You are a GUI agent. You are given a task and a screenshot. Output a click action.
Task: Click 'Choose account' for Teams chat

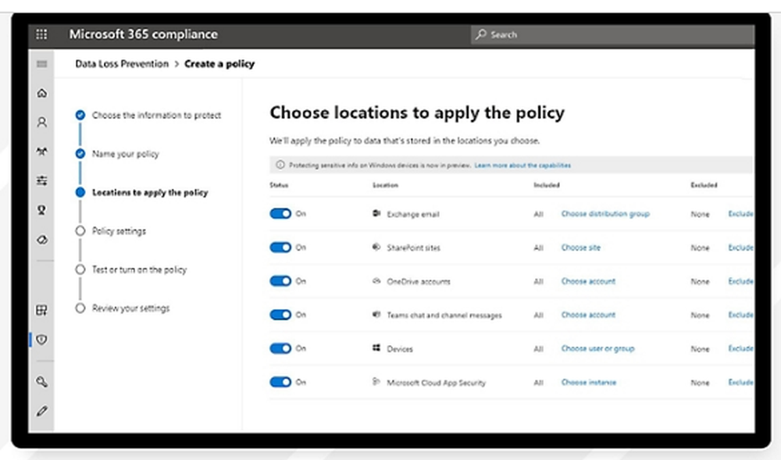[588, 315]
